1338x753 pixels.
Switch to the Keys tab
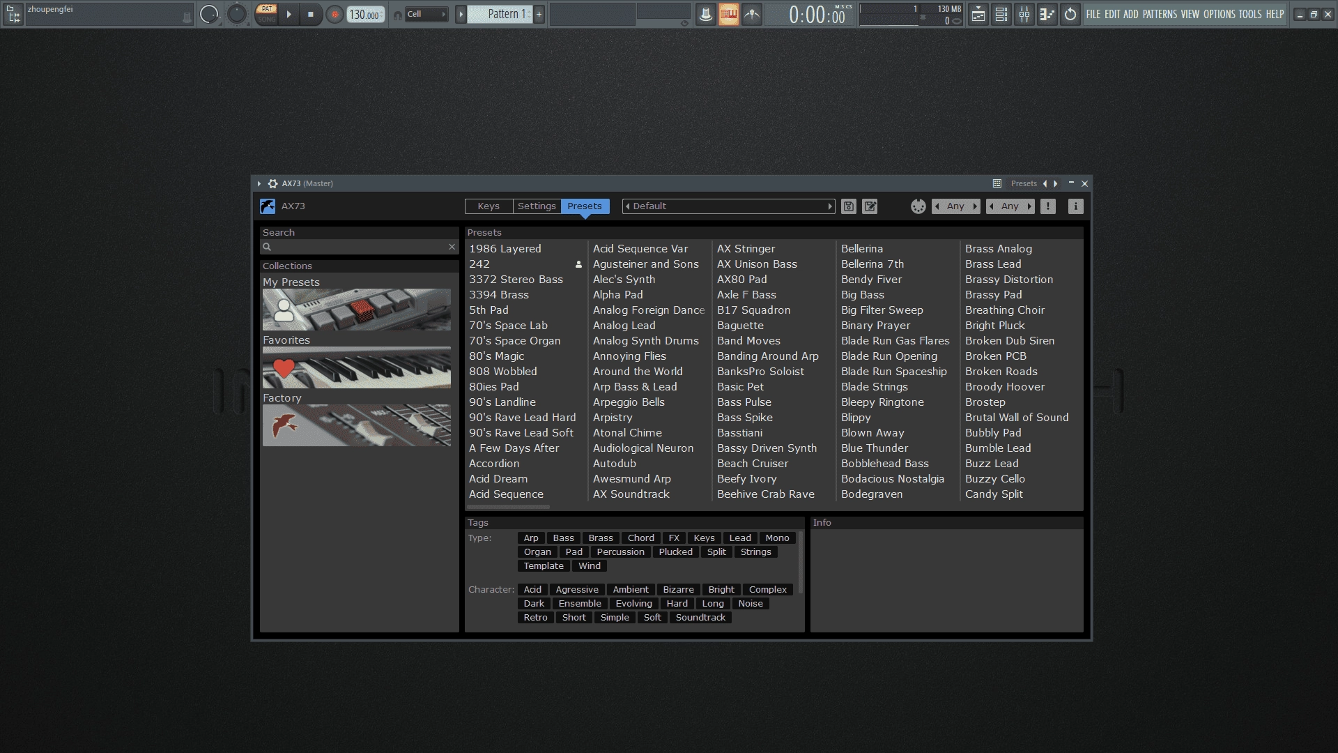[x=489, y=206]
